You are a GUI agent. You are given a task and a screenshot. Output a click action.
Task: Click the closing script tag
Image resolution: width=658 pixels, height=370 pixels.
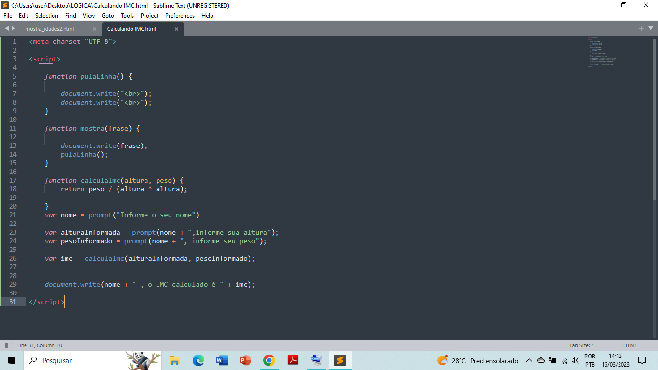tap(47, 302)
